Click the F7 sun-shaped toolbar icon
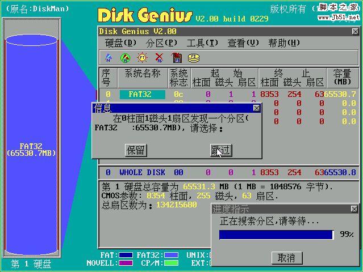The height and width of the screenshot is (272, 363). [142, 58]
